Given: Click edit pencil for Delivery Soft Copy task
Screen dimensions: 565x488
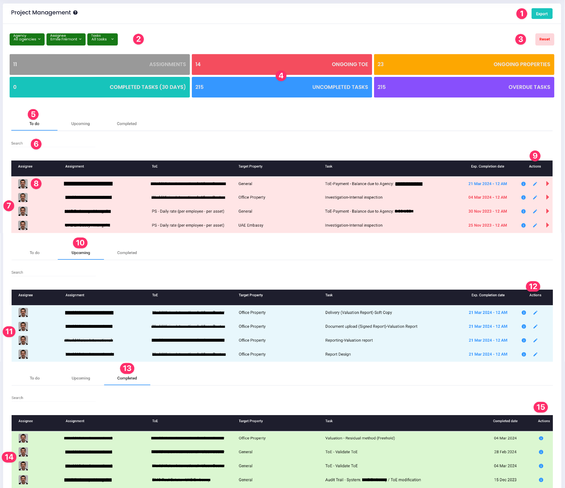Looking at the screenshot, I should [535, 313].
